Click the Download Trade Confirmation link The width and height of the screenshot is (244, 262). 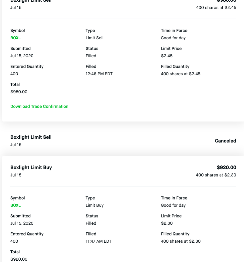pyautogui.click(x=39, y=107)
